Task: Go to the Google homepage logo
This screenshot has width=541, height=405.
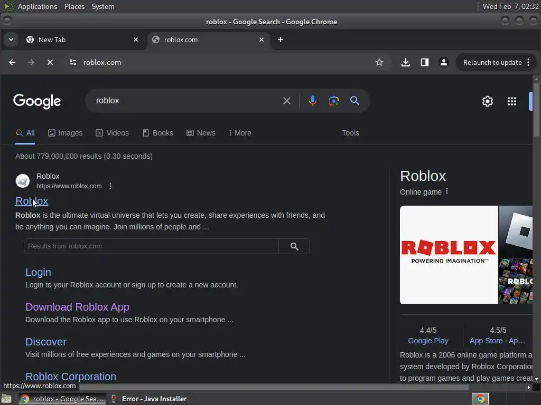Action: pyautogui.click(x=37, y=101)
